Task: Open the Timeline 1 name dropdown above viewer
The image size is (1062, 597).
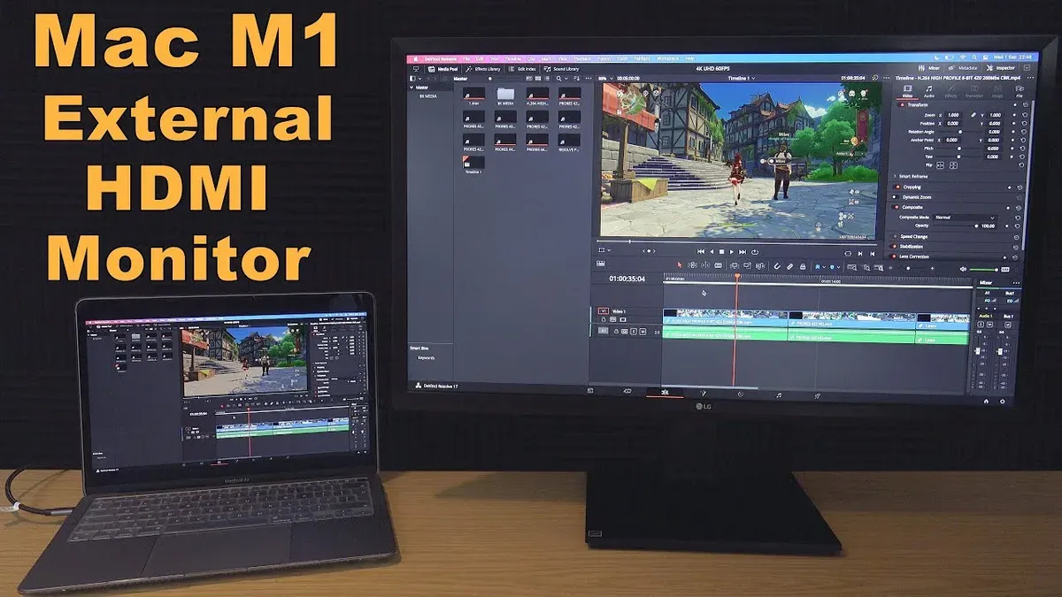Action: pyautogui.click(x=742, y=78)
